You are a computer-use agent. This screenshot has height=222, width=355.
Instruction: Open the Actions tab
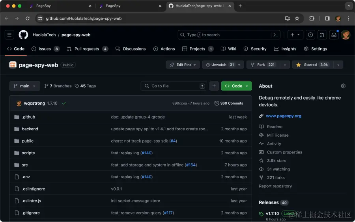tap(164, 49)
